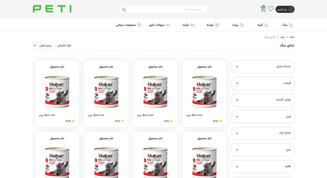Click نام محصول title of second-row far-left card

click(57, 138)
